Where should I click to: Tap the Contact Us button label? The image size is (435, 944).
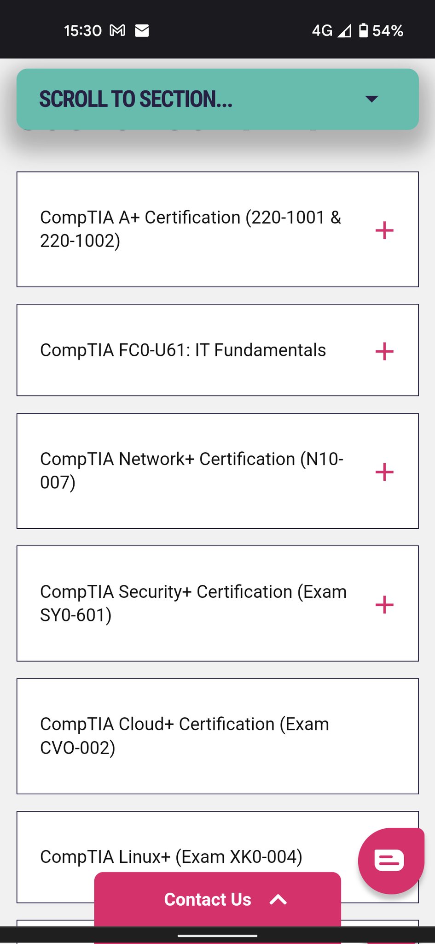tap(208, 899)
